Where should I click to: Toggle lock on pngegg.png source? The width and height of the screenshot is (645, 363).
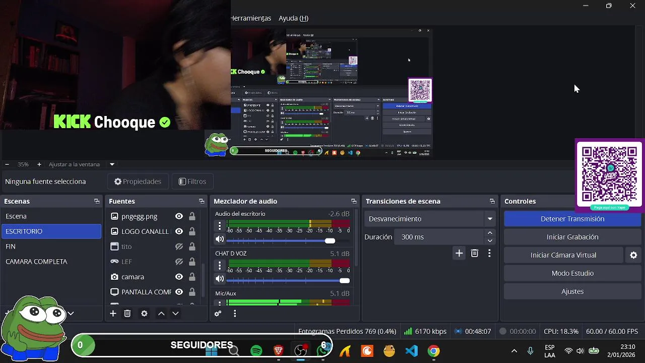pos(192,216)
